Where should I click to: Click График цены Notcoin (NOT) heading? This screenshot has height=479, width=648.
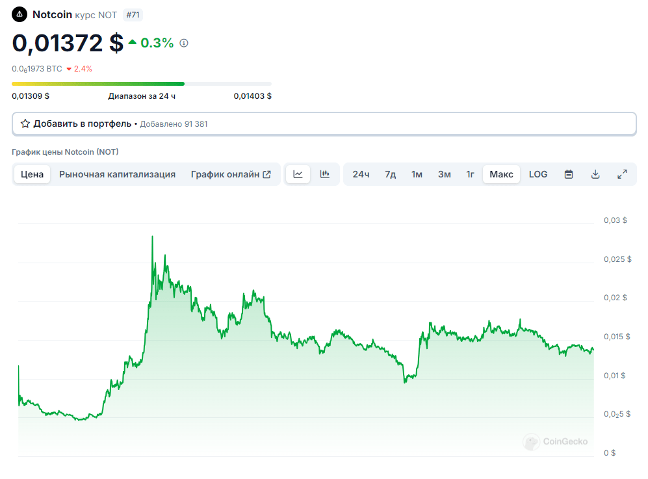(65, 151)
